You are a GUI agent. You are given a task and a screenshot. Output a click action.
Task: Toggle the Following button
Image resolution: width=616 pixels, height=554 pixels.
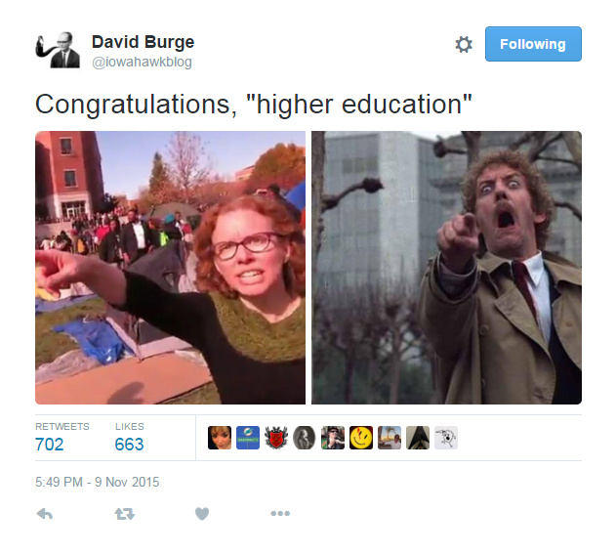point(533,44)
